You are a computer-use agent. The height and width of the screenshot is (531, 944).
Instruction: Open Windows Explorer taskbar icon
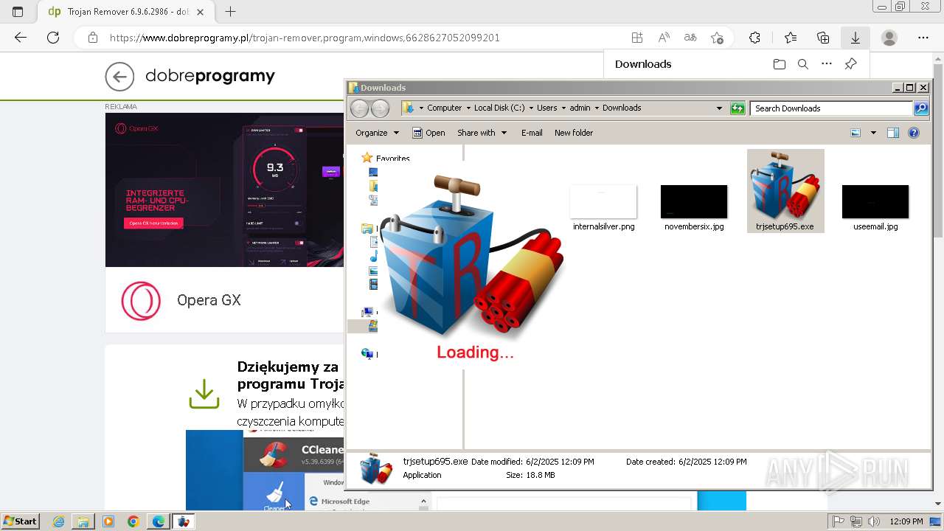pos(83,521)
